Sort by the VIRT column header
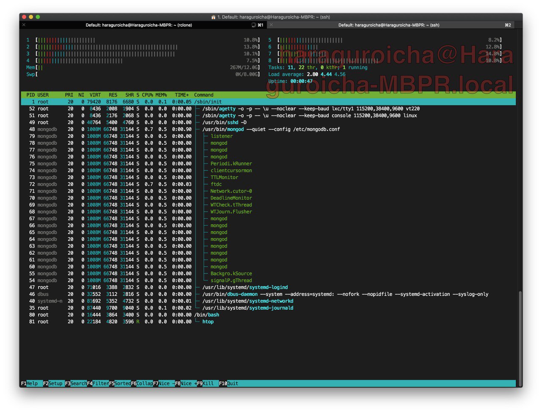Screen dimensions: 542x413 [x=95, y=95]
